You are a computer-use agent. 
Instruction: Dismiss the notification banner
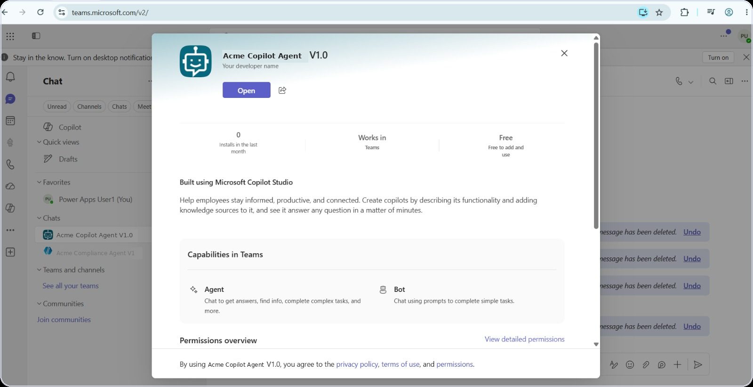click(746, 57)
